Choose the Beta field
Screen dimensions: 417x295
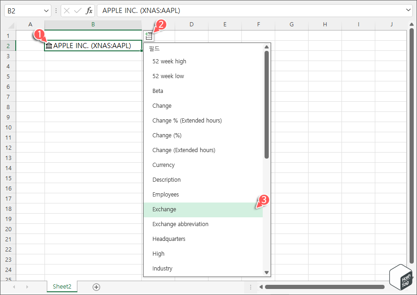[x=203, y=91]
